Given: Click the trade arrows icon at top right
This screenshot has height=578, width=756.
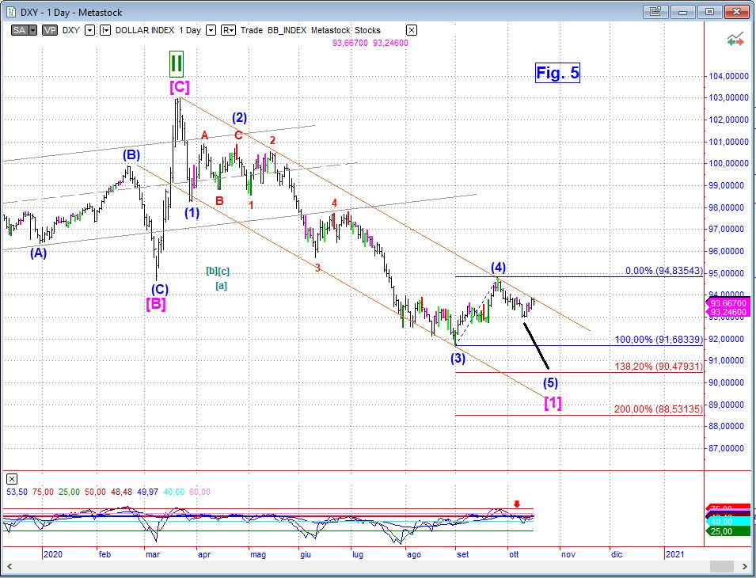Looking at the screenshot, I should click(x=735, y=40).
